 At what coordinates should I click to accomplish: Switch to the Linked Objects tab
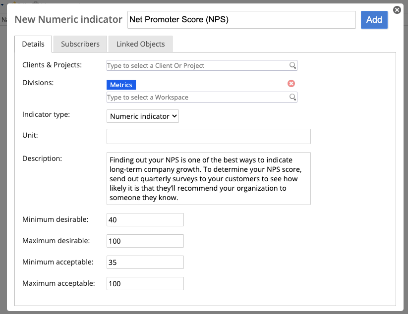(140, 44)
